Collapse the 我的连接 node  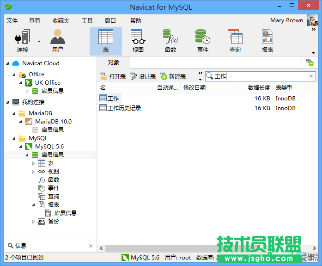(7, 102)
